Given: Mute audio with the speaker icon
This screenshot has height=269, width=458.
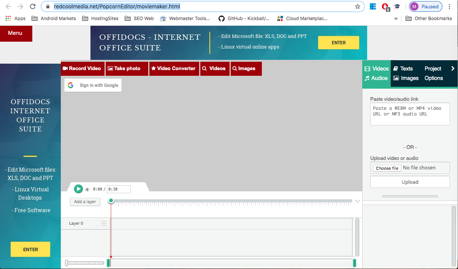Looking at the screenshot, I should tap(87, 189).
